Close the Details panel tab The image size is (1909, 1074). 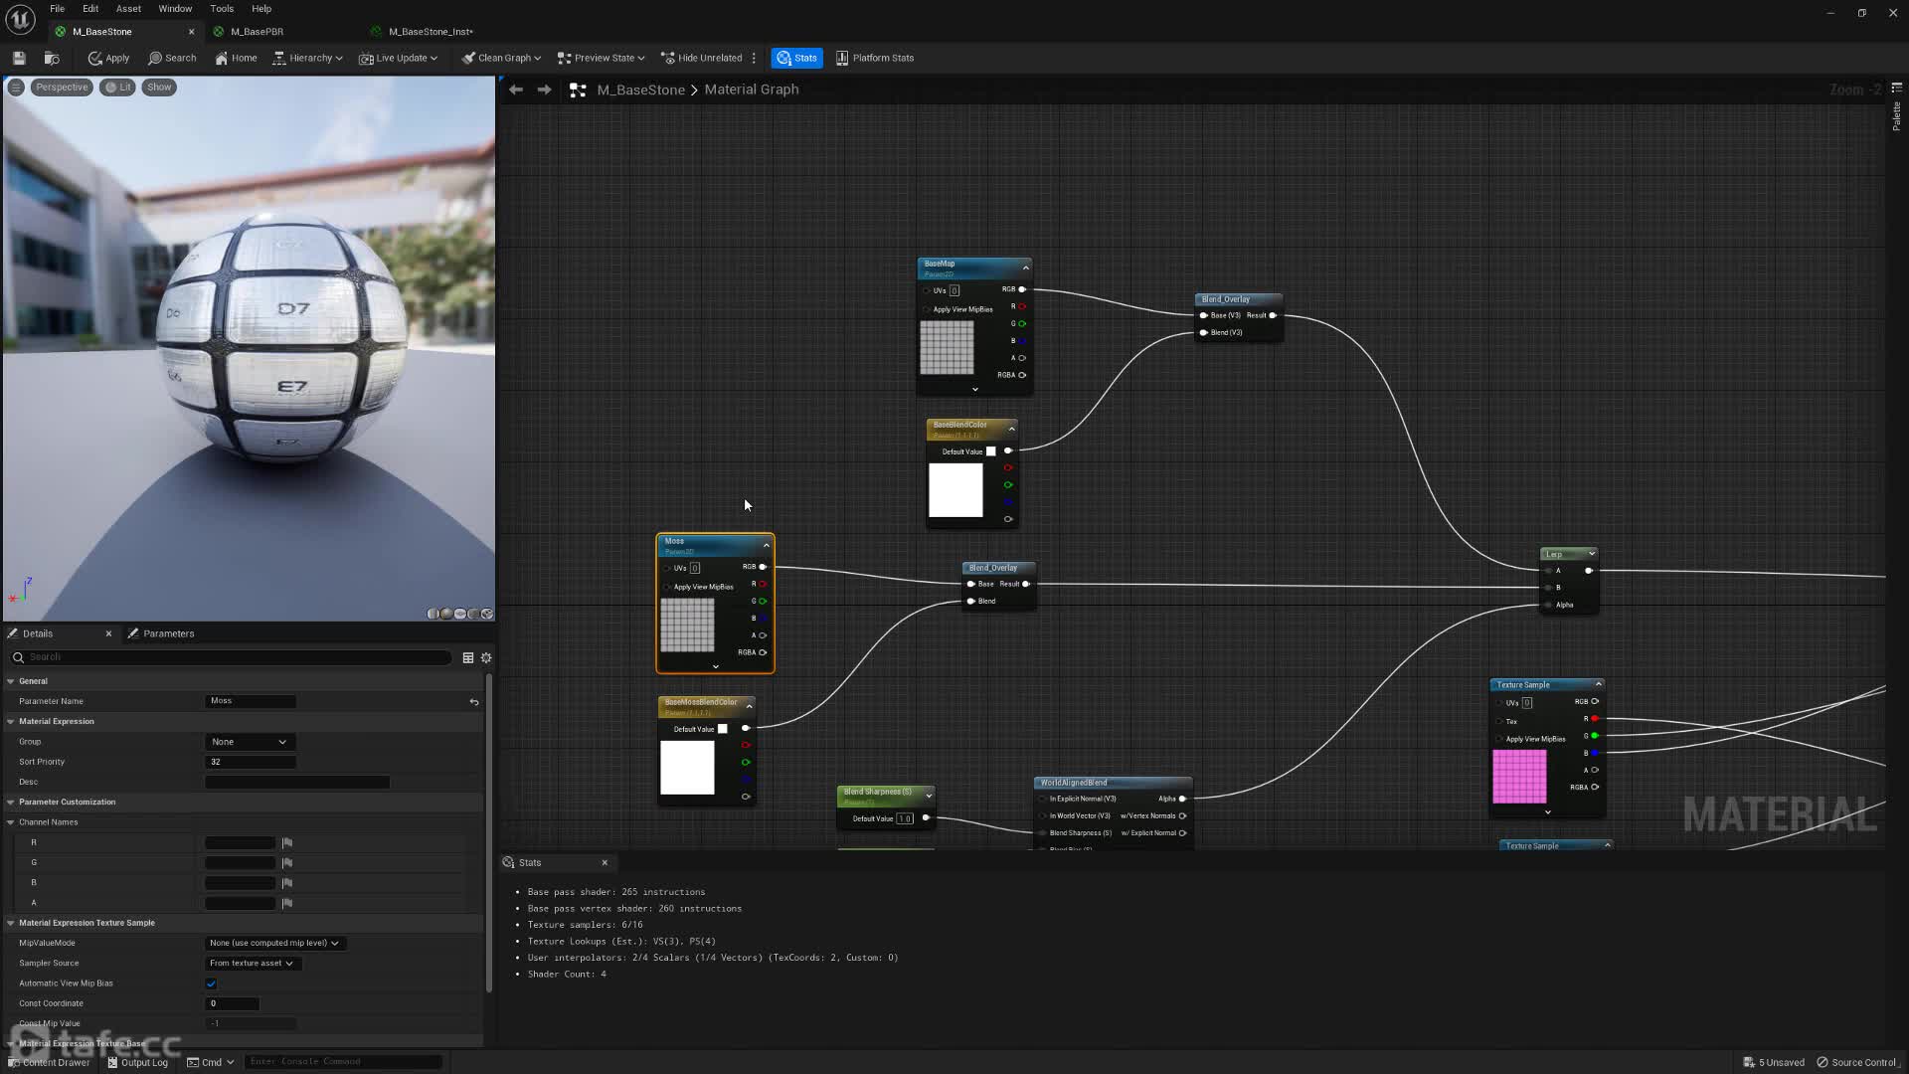tap(108, 633)
